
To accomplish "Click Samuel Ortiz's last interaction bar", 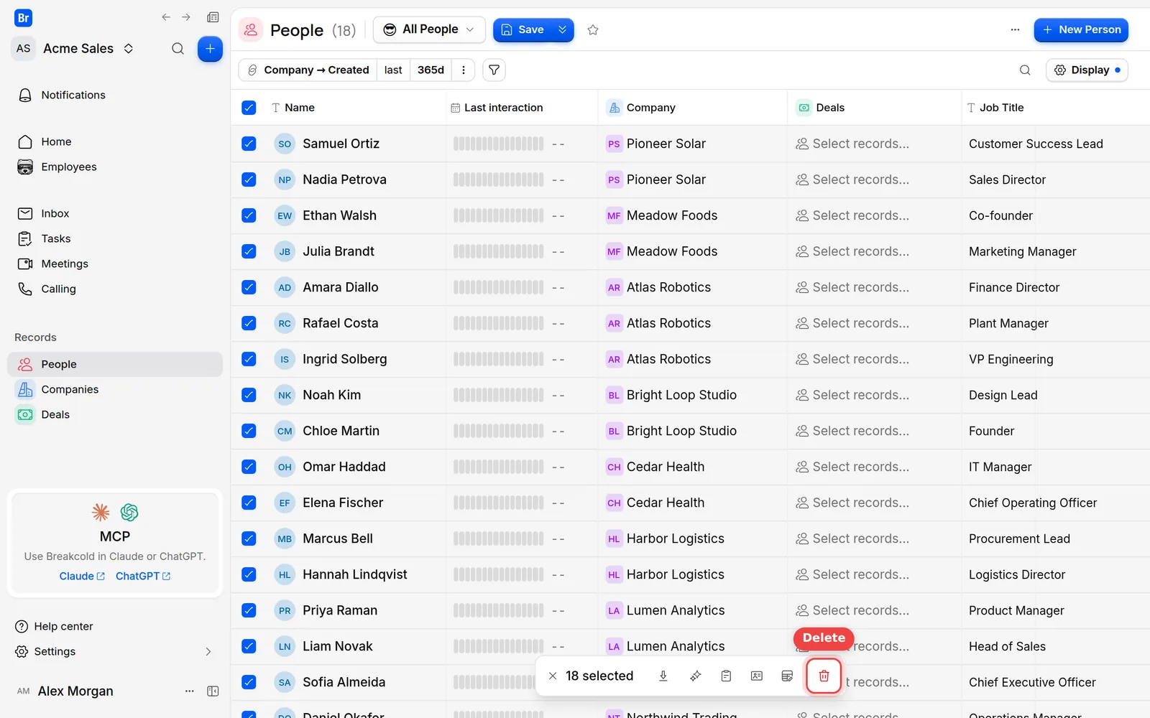I will pos(498,144).
